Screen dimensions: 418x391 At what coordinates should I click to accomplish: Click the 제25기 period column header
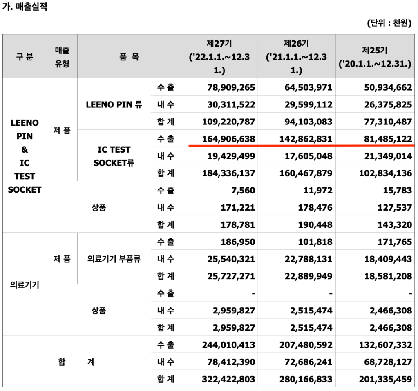[x=375, y=57]
